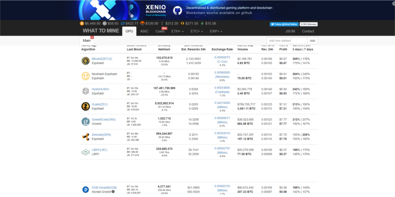Click the info icon next to Myriad-Groestl
Screen dimensions: 395x197
[x=113, y=192]
